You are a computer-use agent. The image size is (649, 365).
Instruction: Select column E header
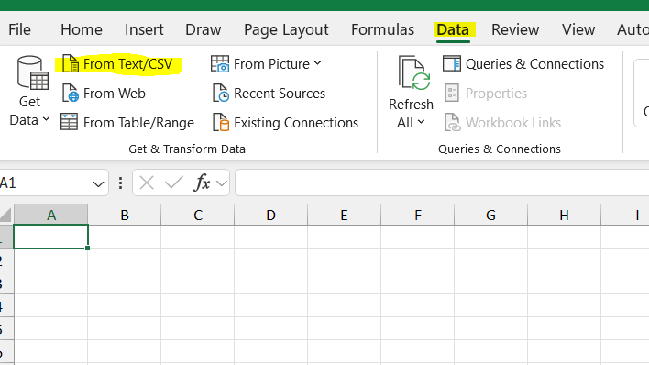(344, 215)
